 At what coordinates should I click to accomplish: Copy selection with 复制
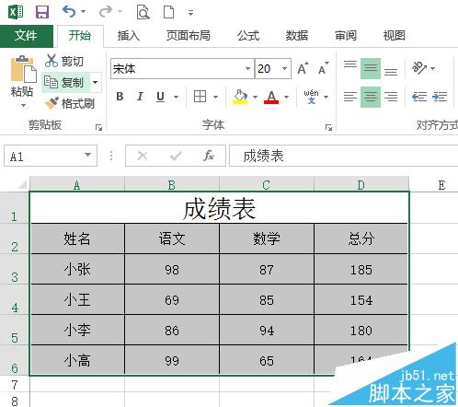[x=65, y=82]
